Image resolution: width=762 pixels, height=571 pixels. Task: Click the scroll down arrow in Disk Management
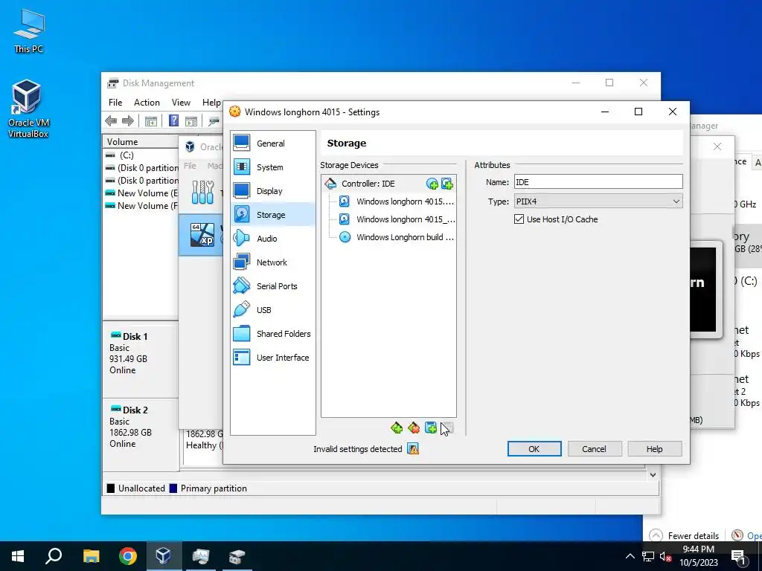[x=652, y=475]
